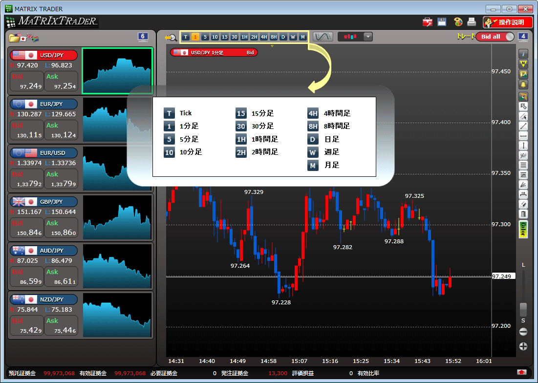Select the Tick (T) timeframe
The image size is (538, 383).
point(186,37)
